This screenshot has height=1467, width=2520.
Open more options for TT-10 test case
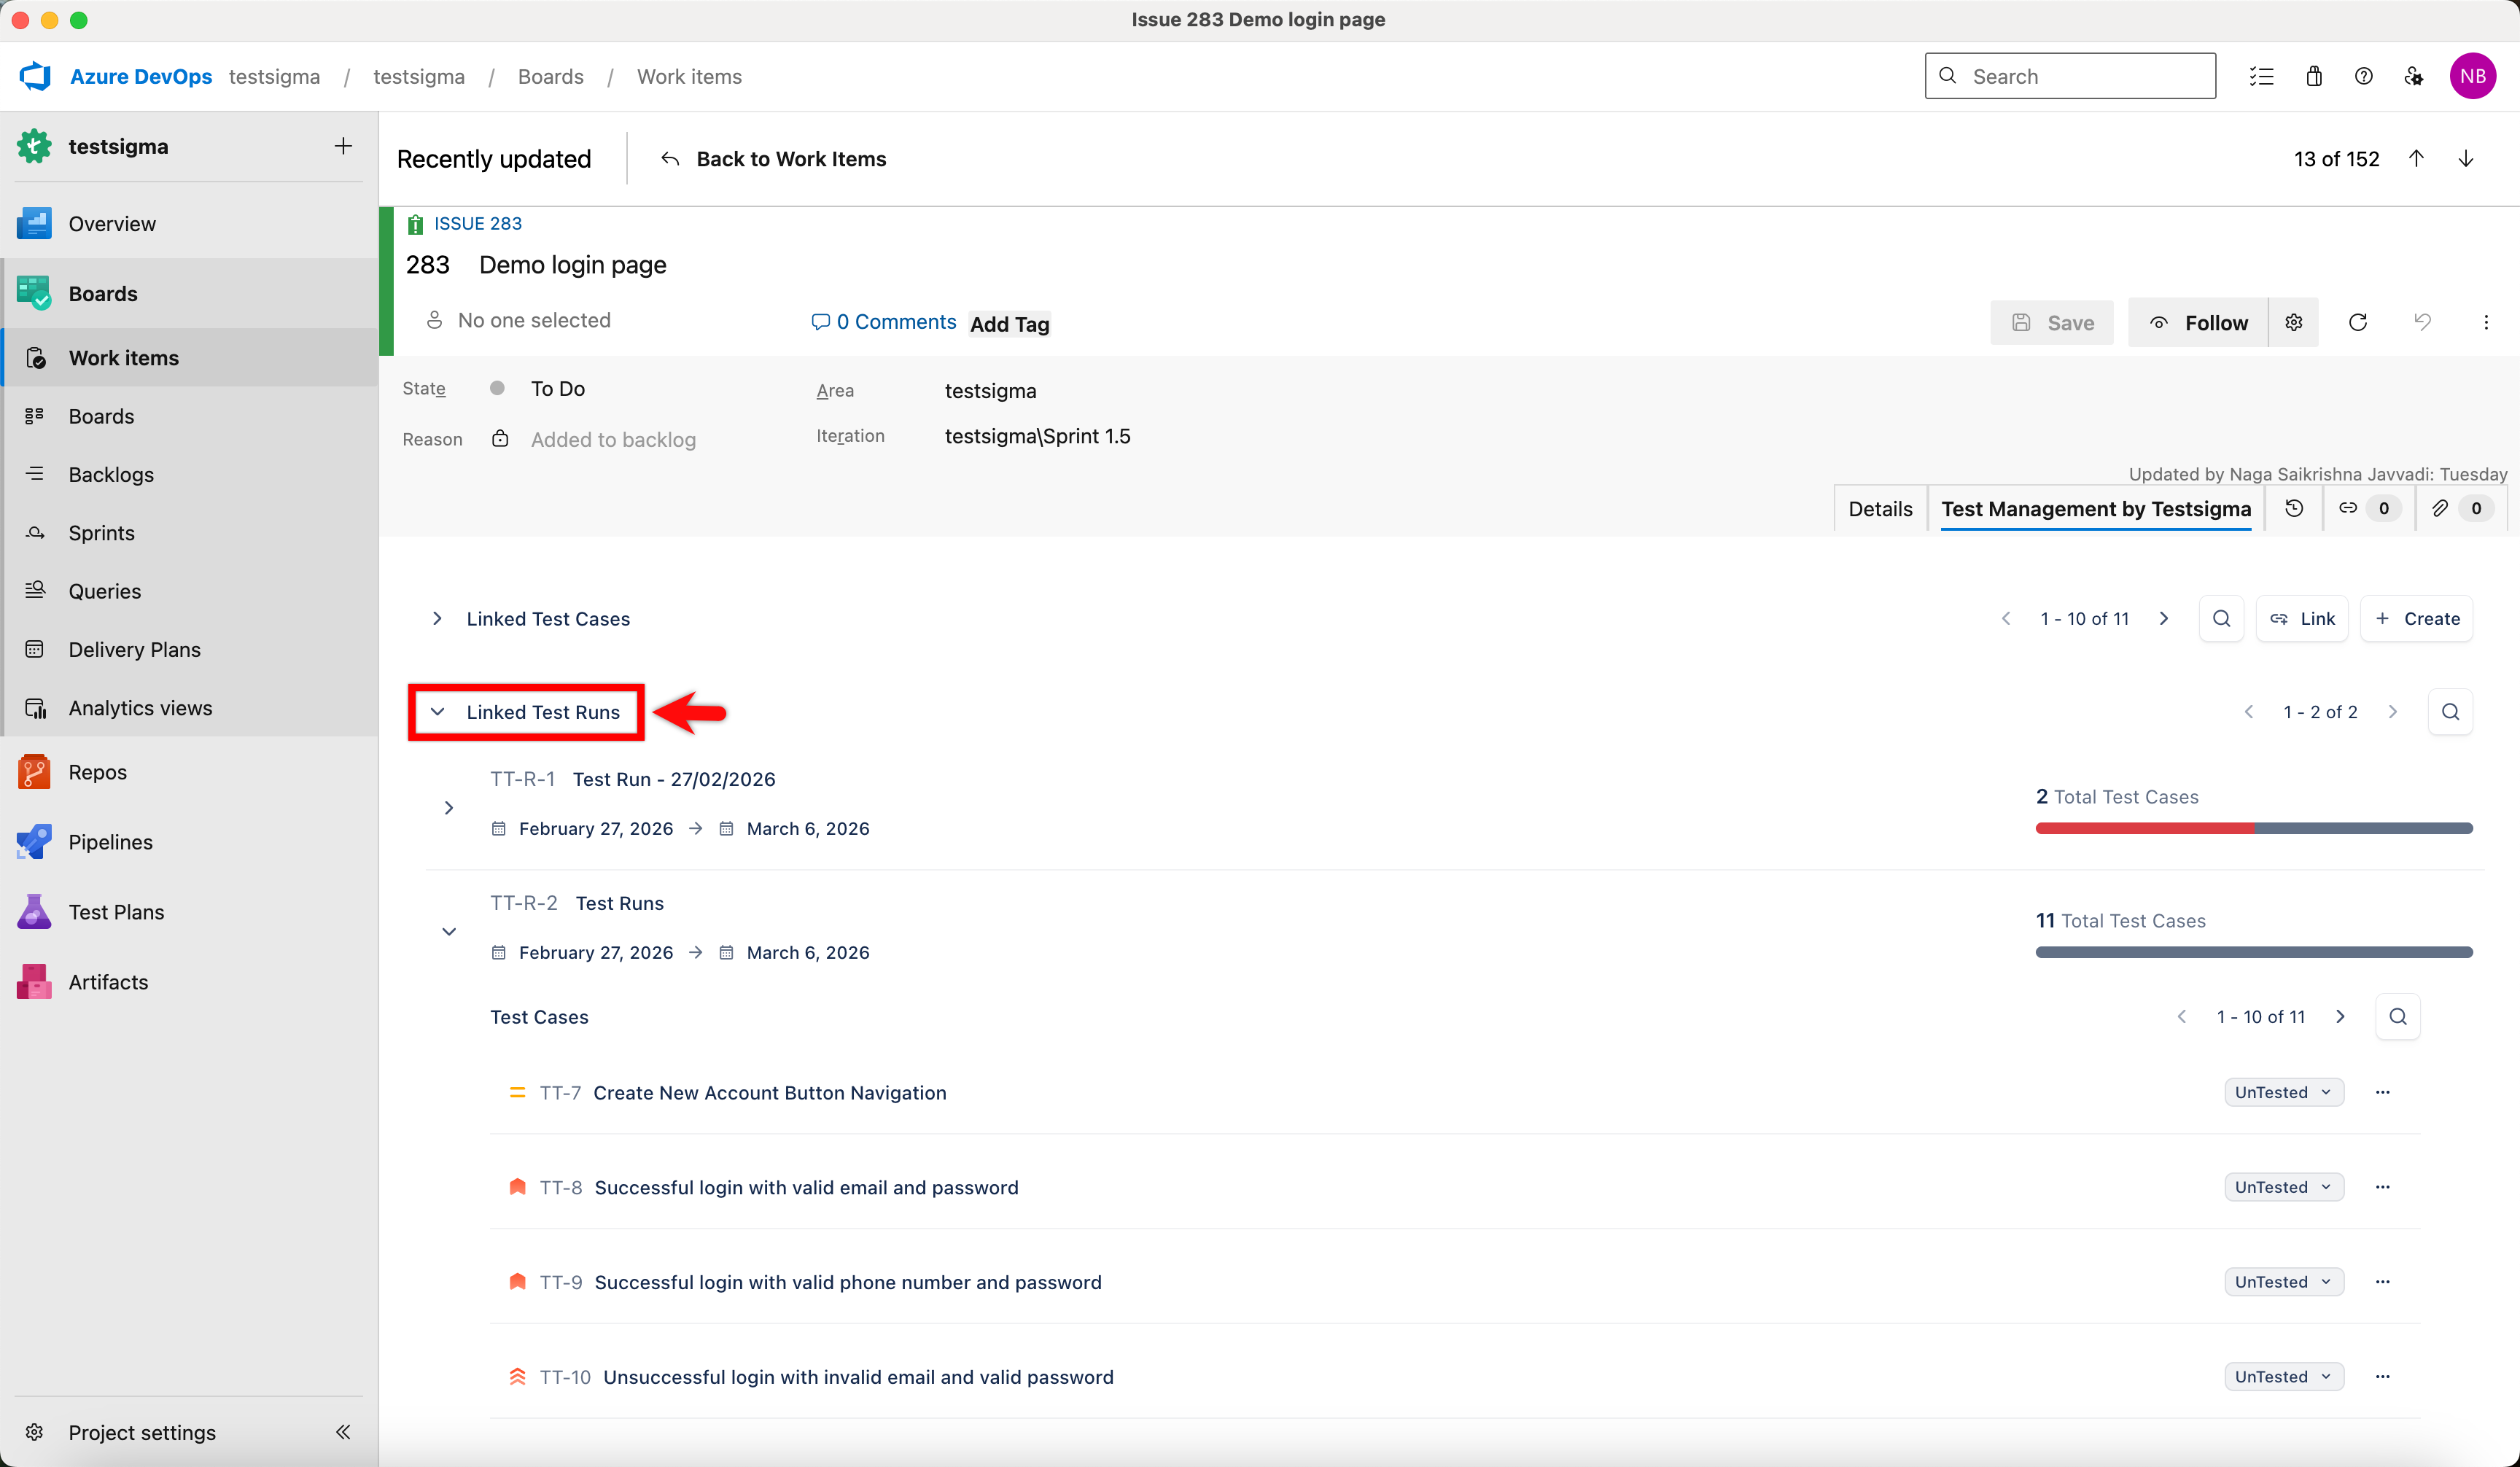pyautogui.click(x=2383, y=1377)
